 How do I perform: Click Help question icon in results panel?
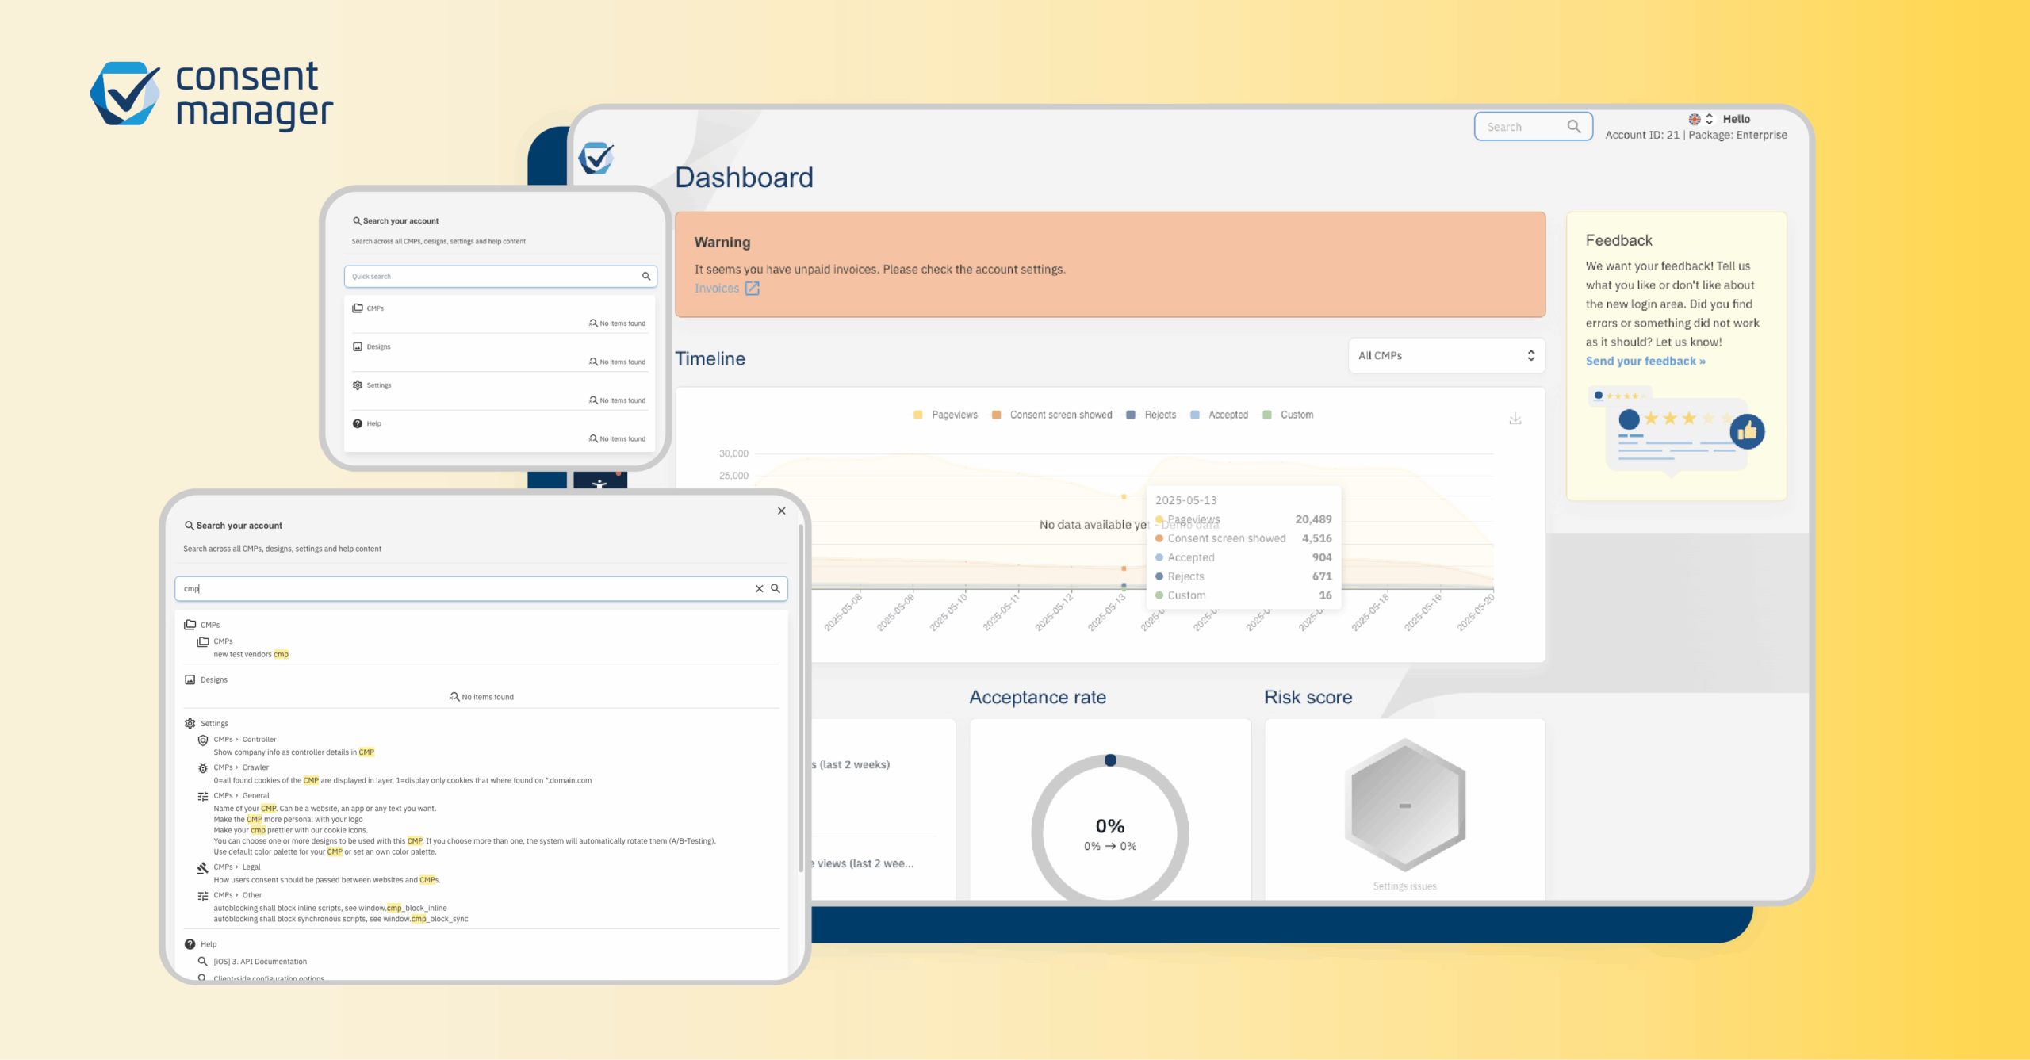coord(190,944)
